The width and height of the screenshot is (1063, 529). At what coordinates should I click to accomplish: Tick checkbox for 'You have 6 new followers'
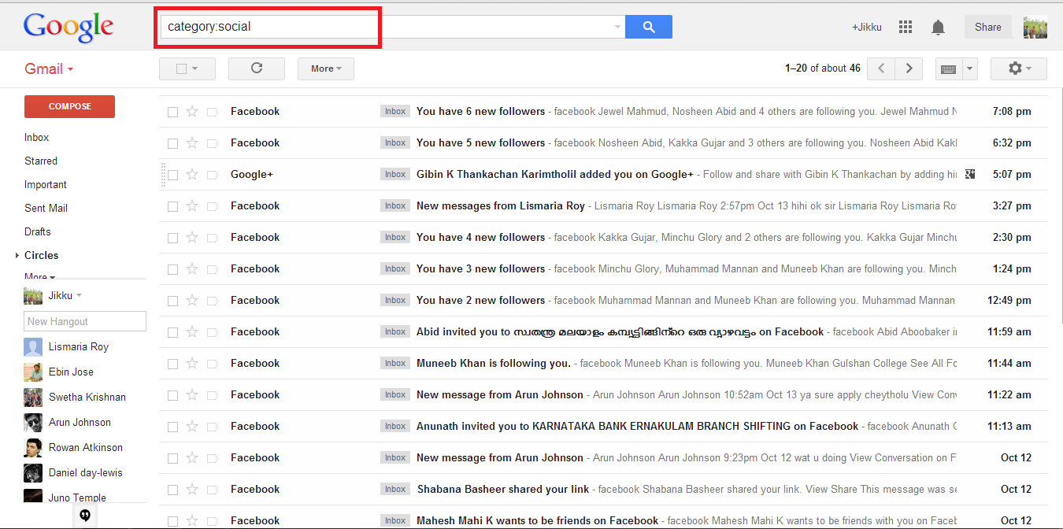tap(172, 112)
